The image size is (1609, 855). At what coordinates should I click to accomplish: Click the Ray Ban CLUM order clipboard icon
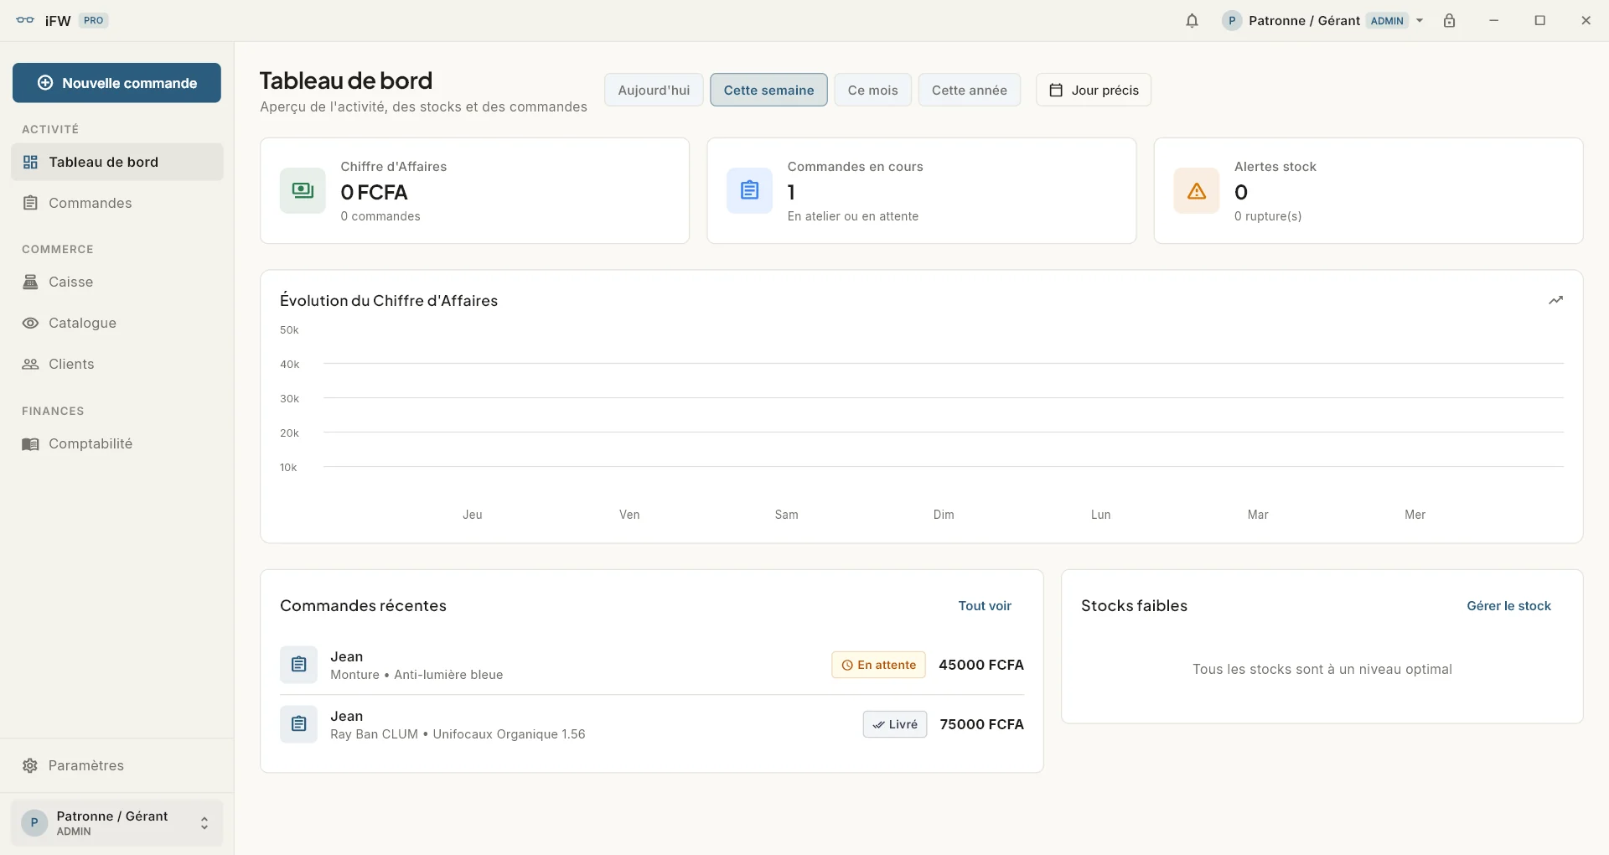[298, 724]
